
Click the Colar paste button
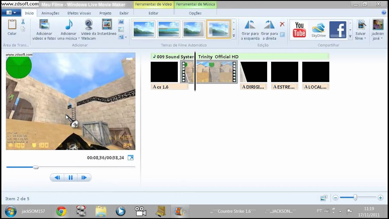coord(12,27)
